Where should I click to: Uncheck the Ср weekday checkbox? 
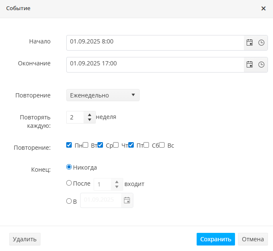point(100,145)
